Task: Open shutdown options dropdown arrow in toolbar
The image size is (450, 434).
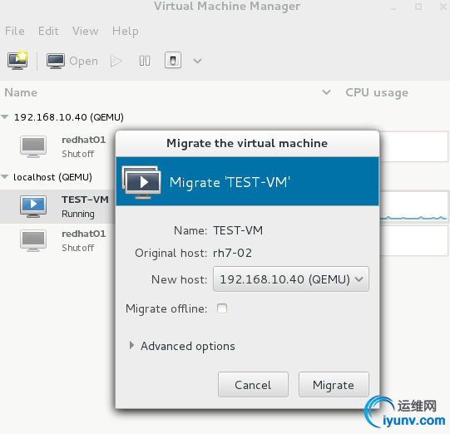Action: (197, 61)
